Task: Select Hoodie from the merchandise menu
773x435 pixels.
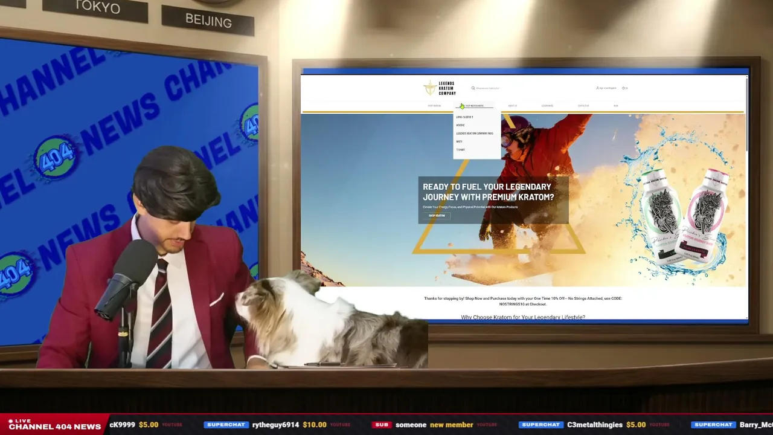Action: coord(460,125)
